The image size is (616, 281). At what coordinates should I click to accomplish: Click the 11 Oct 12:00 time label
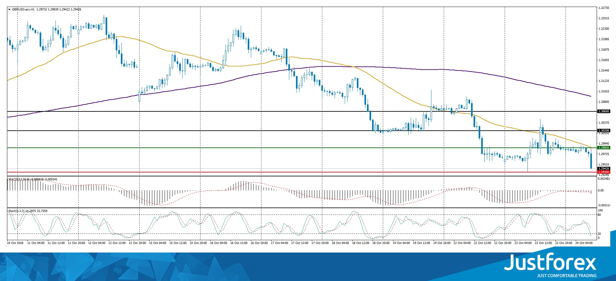(56, 243)
